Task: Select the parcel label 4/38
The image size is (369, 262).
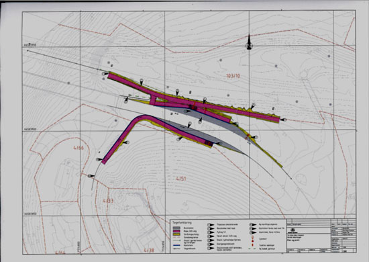Action: tap(149, 250)
